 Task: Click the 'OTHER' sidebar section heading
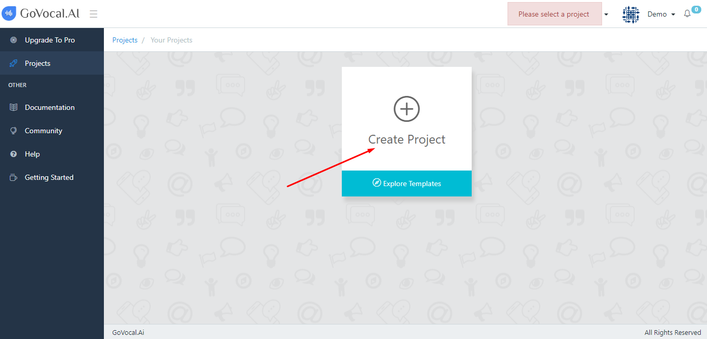[17, 85]
